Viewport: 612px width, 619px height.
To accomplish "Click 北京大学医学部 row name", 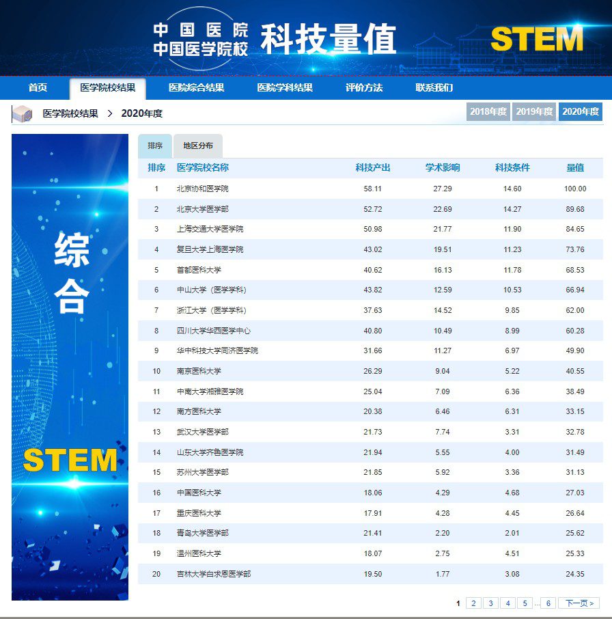I will (x=203, y=209).
